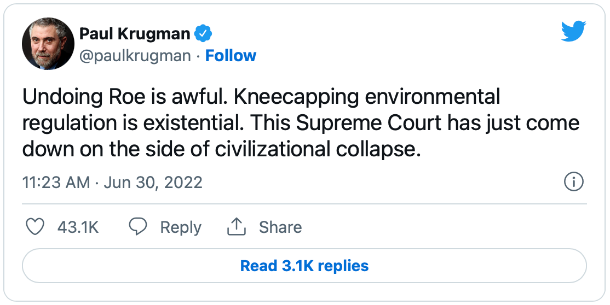This screenshot has width=610, height=305.
Task: Click the Twitter bird logo
Action: [x=573, y=31]
